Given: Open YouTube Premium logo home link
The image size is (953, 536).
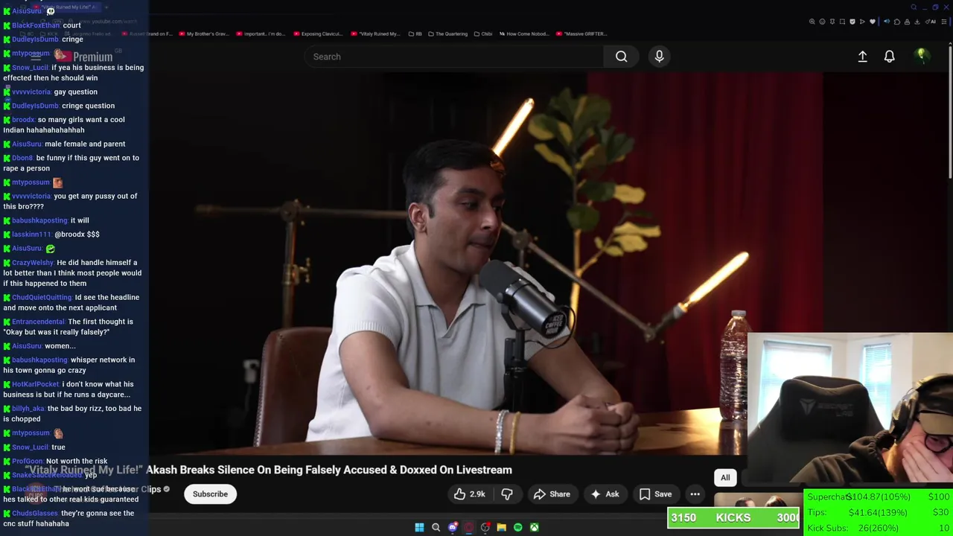Looking at the screenshot, I should 83,57.
